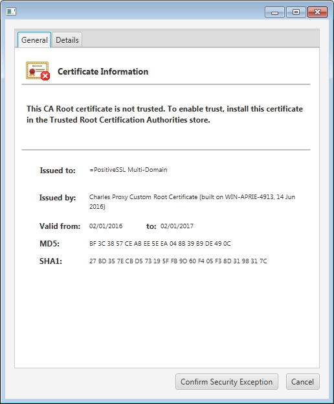The width and height of the screenshot is (334, 404).
Task: Confirm Security Exception for this certificate
Action: pos(227,381)
